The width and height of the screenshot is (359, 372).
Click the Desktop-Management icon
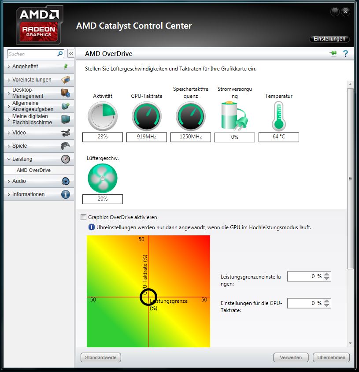click(66, 93)
